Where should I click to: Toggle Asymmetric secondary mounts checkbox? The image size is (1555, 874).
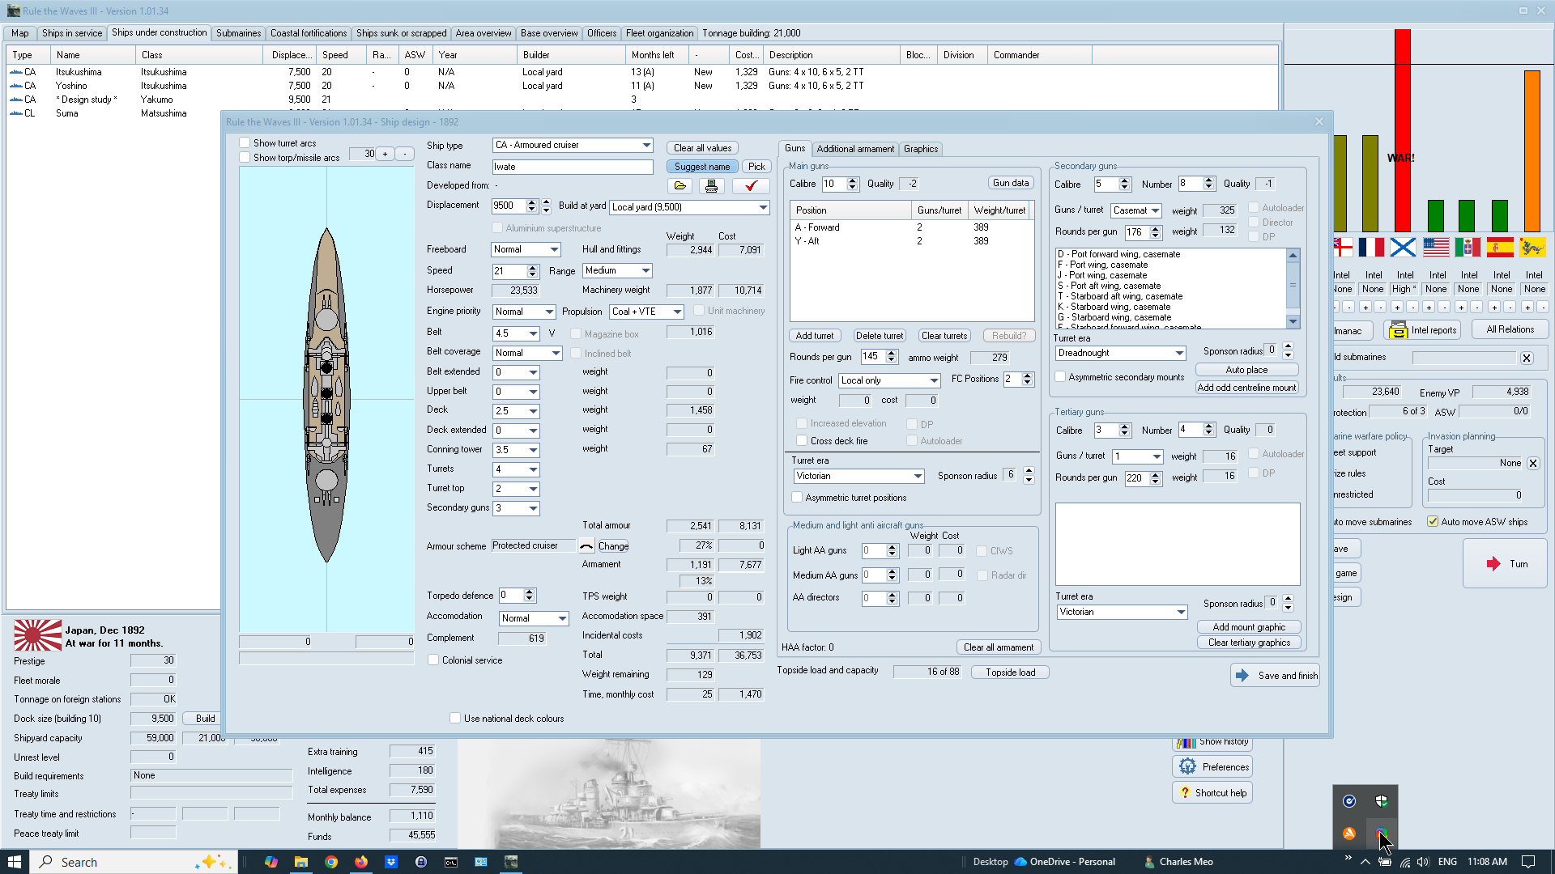1060,377
